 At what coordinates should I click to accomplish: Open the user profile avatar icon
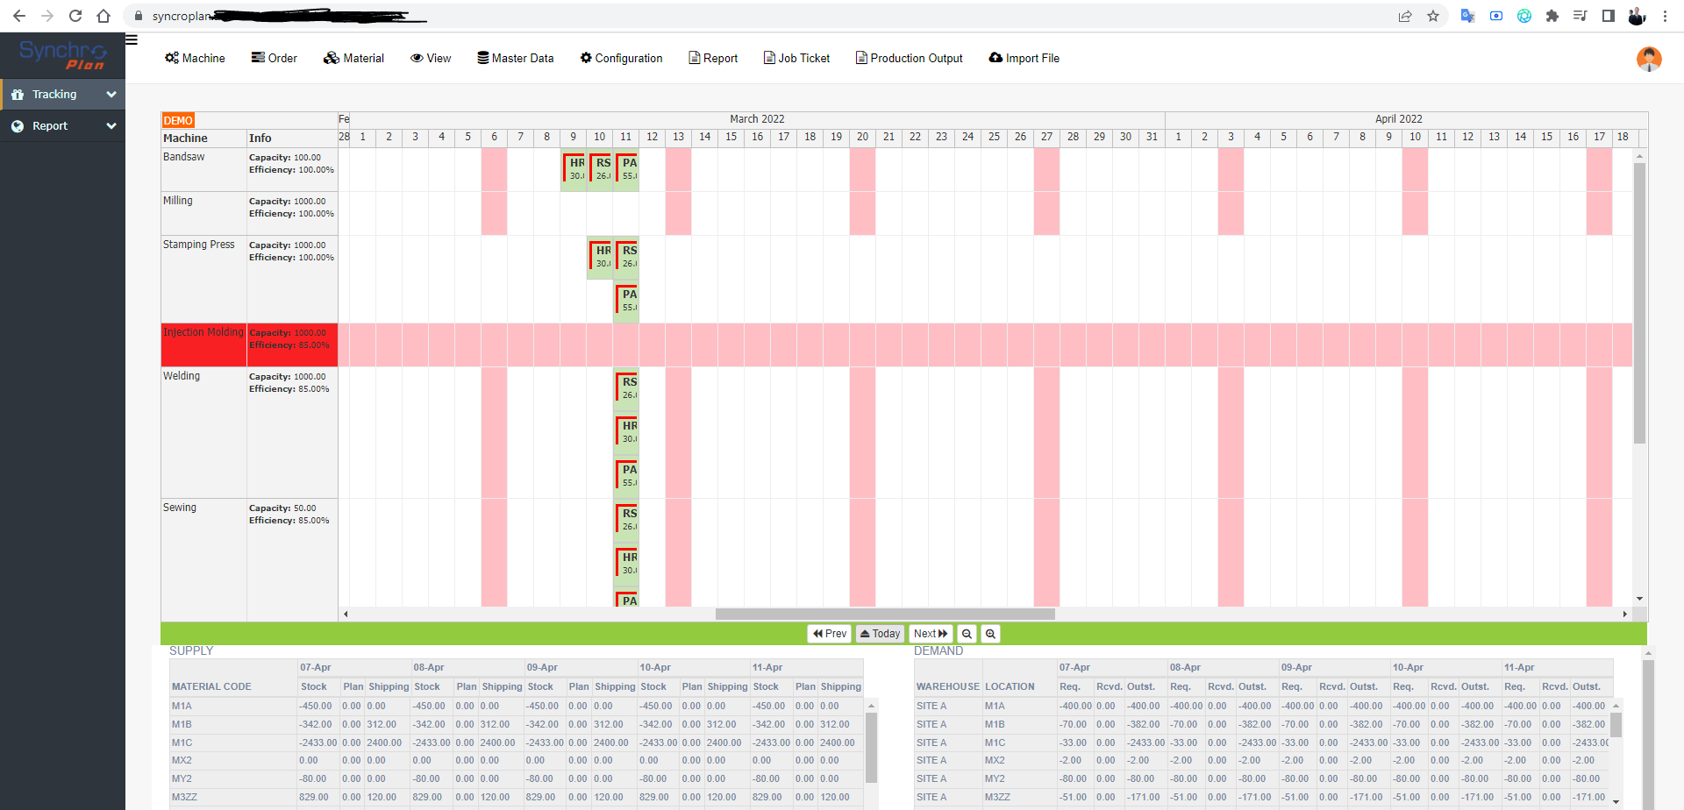(x=1649, y=59)
